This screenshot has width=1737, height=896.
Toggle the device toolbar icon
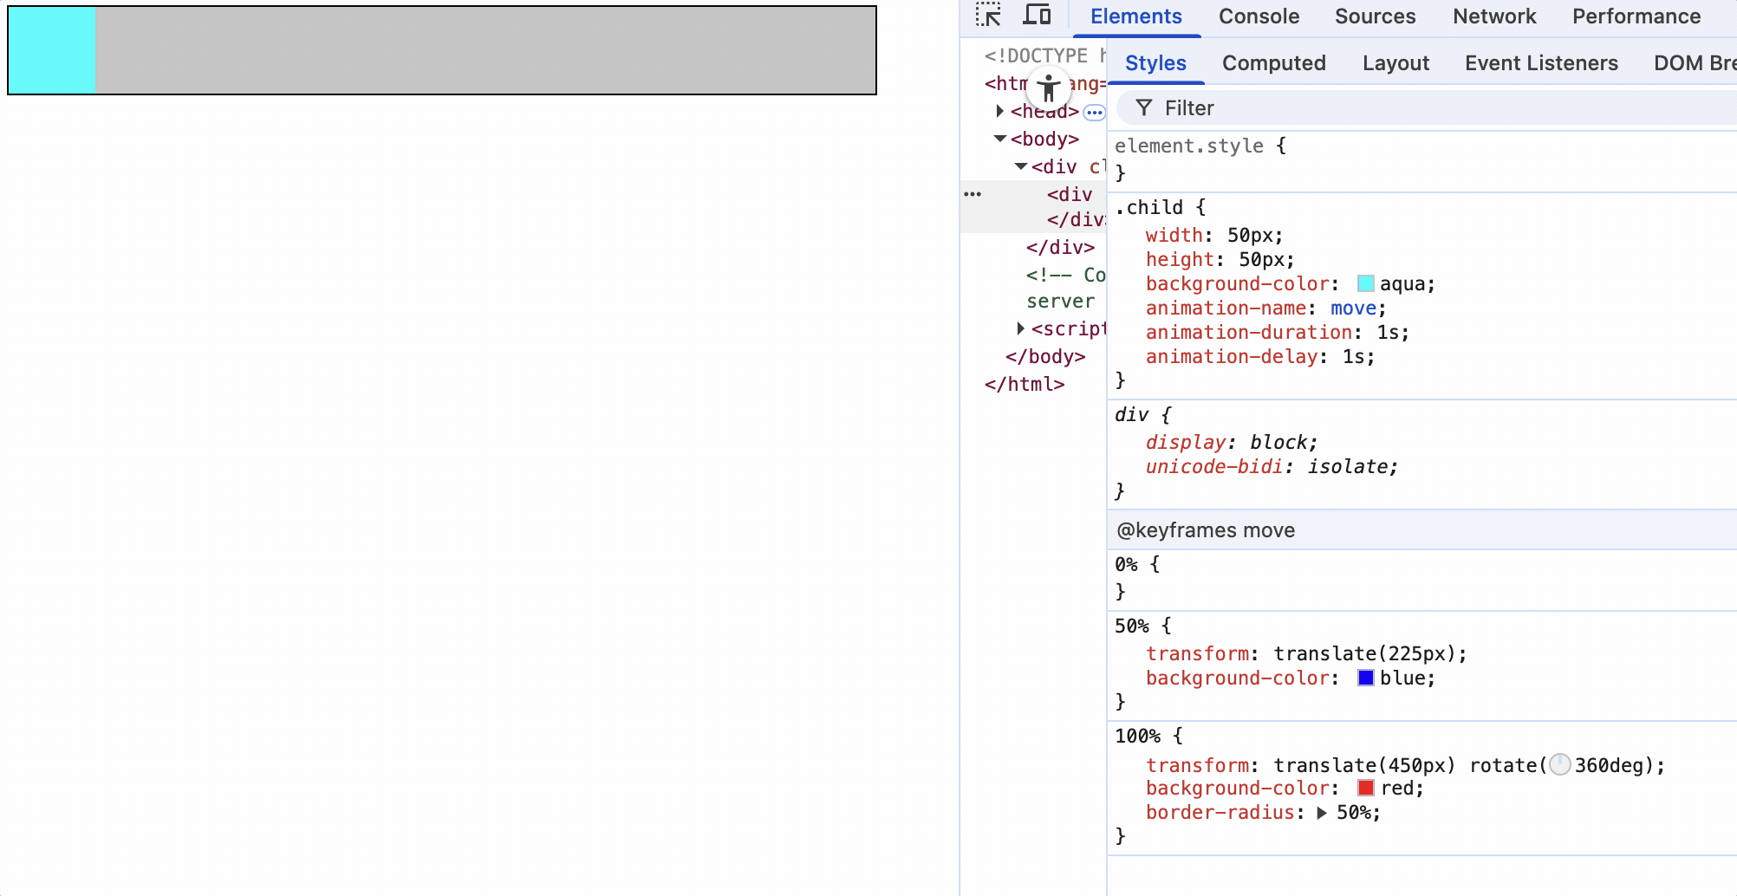pos(1037,16)
